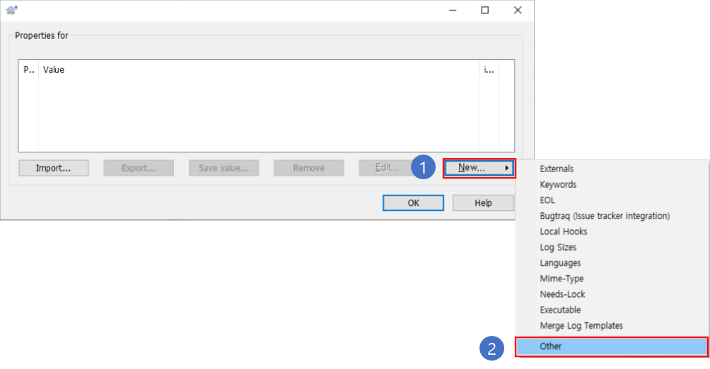This screenshot has width=710, height=369.
Task: Click the P.. property column header
Action: [x=28, y=70]
